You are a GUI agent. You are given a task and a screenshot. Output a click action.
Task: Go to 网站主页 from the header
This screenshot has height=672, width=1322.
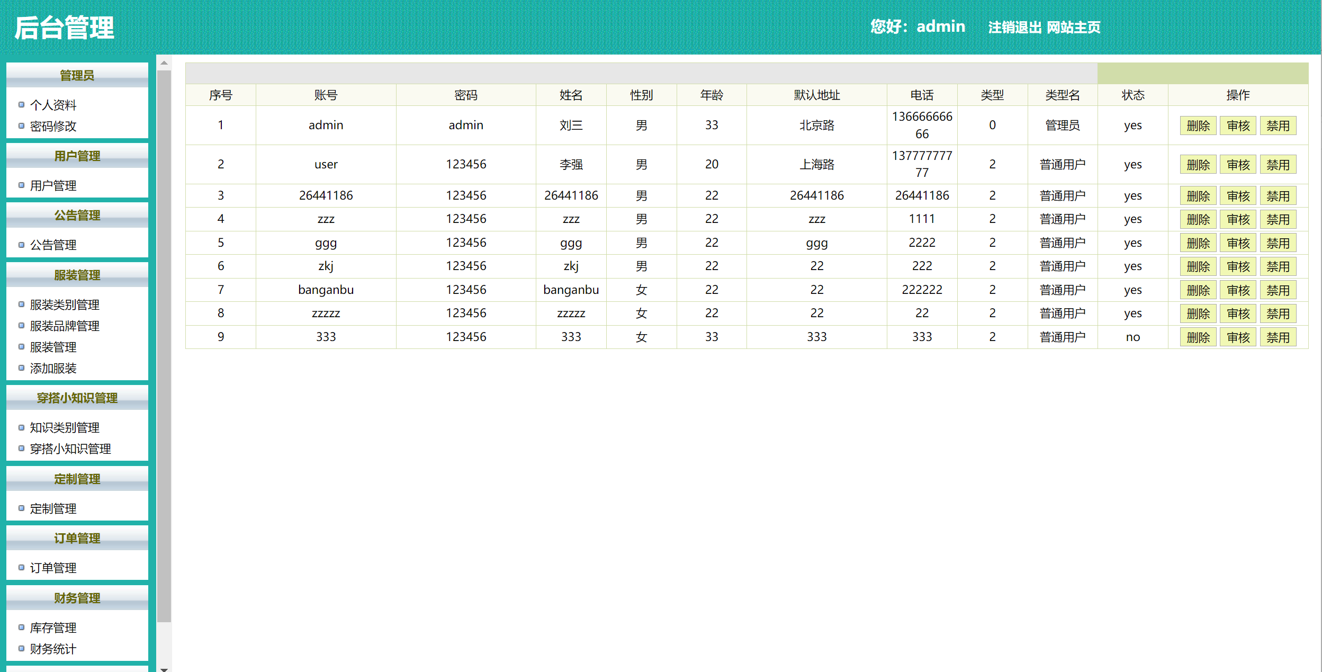1074,28
